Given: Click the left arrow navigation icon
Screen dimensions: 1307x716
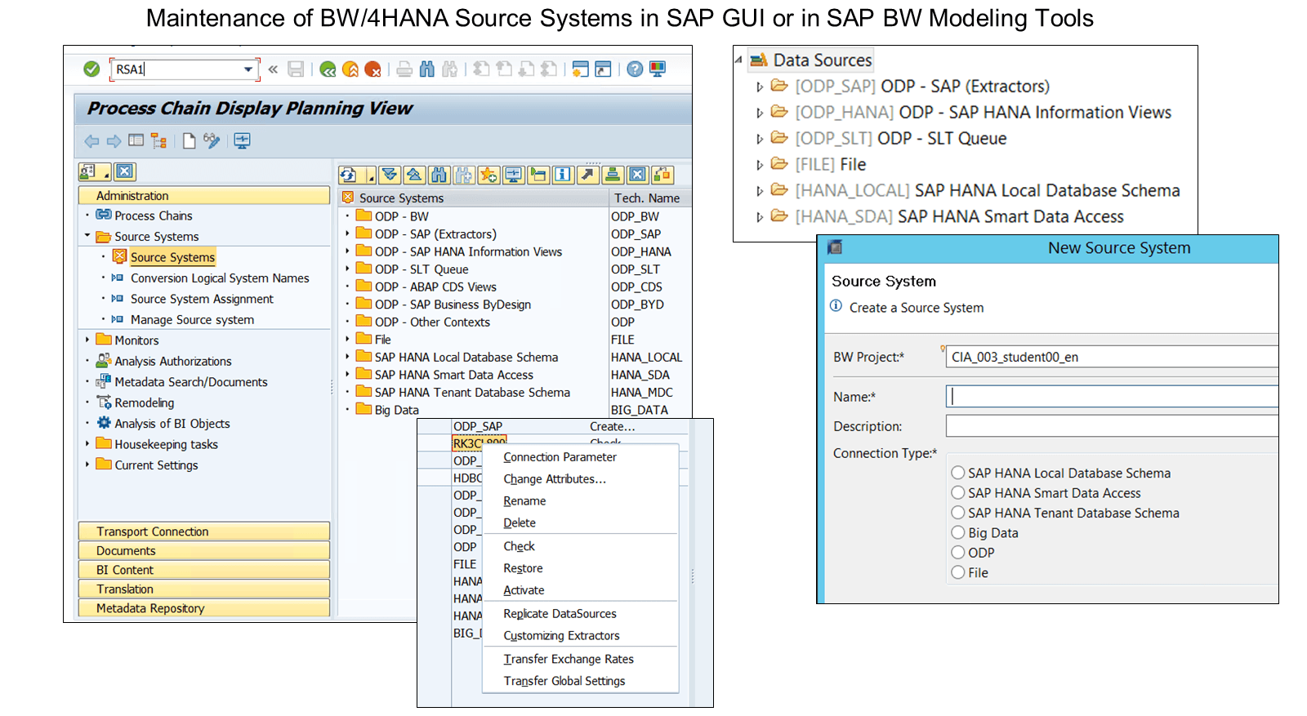Looking at the screenshot, I should [91, 141].
